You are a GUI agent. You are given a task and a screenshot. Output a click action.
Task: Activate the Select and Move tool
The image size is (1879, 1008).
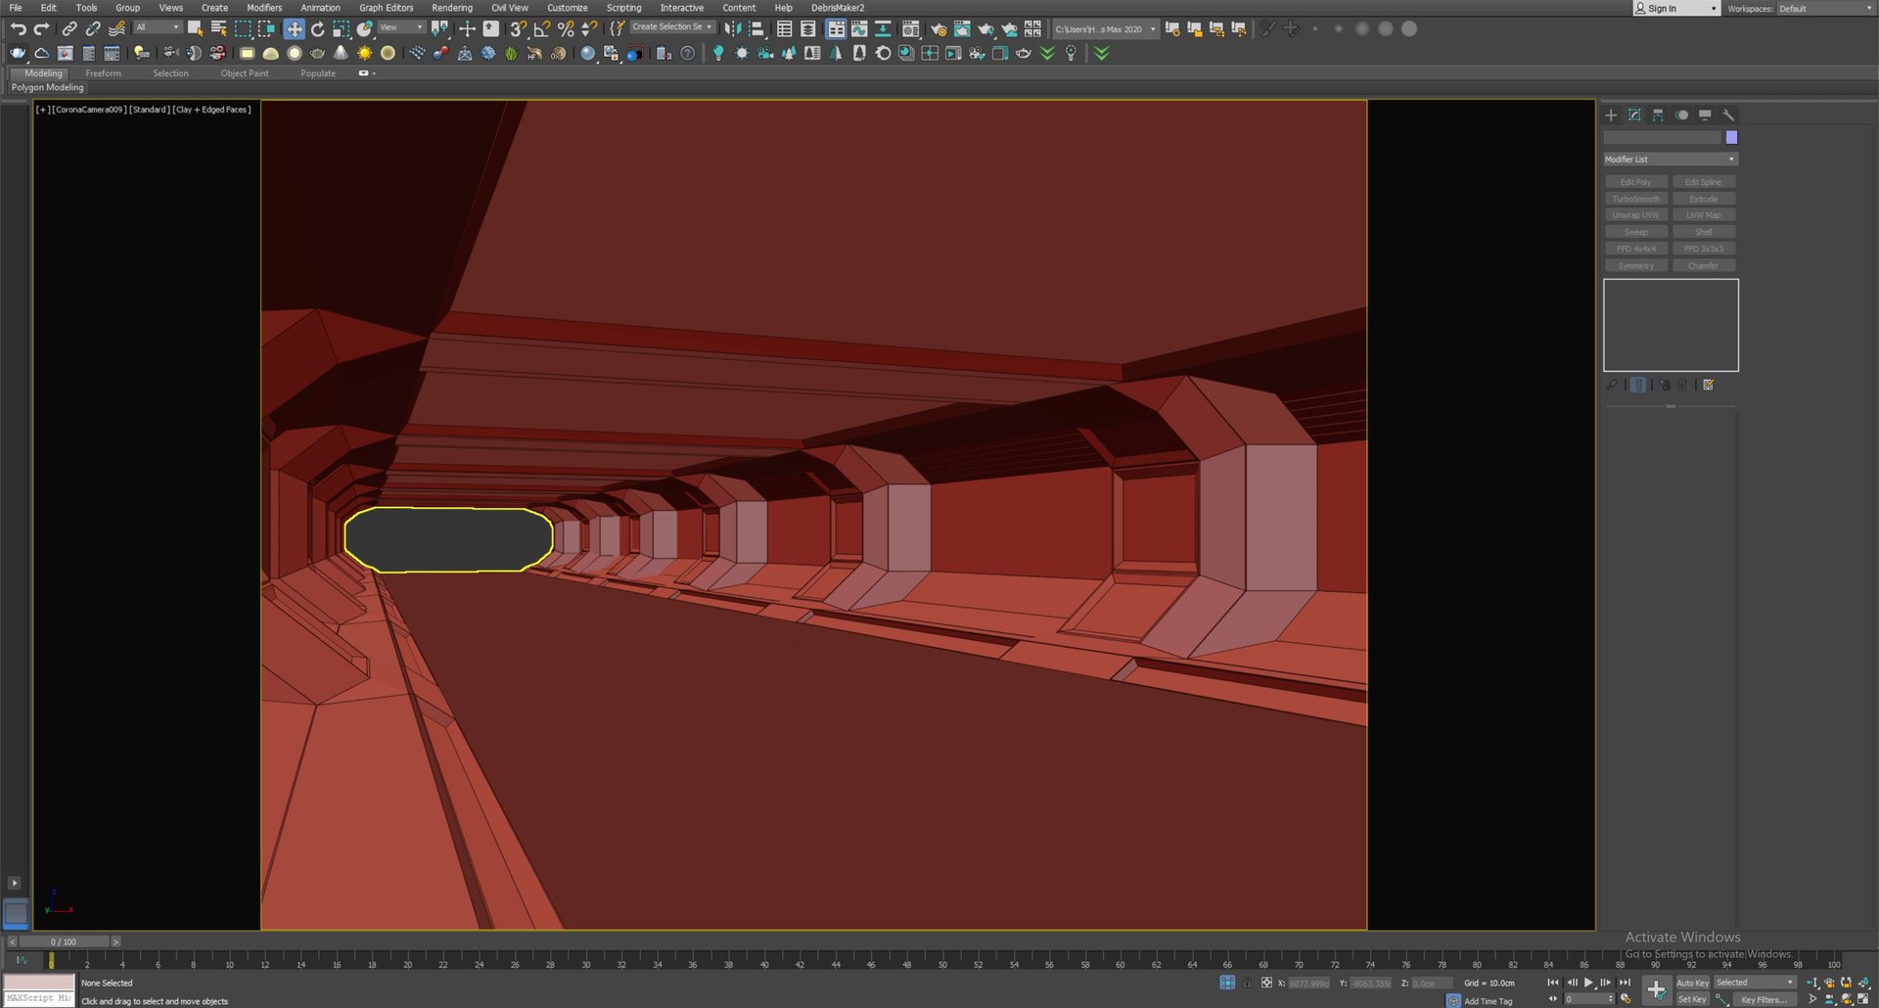(x=294, y=28)
